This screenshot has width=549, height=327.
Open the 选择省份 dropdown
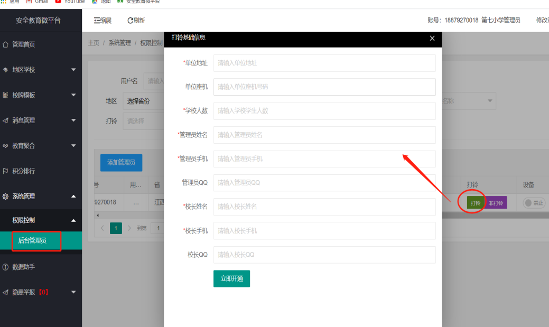tap(143, 101)
